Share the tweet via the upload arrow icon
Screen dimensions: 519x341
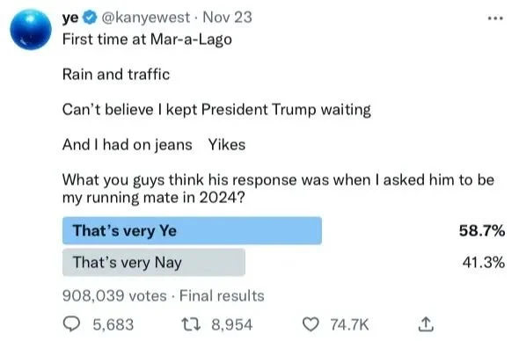[x=426, y=324]
